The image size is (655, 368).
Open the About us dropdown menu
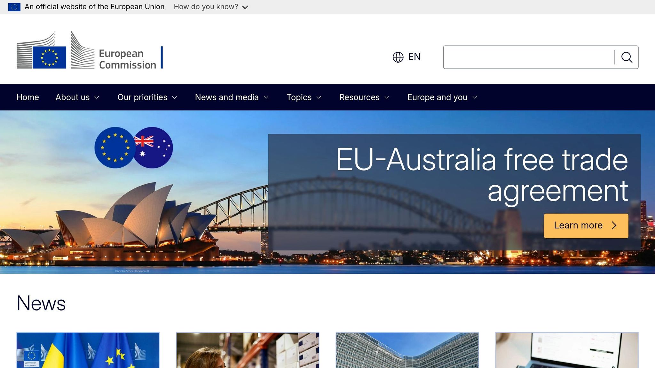[x=77, y=97]
